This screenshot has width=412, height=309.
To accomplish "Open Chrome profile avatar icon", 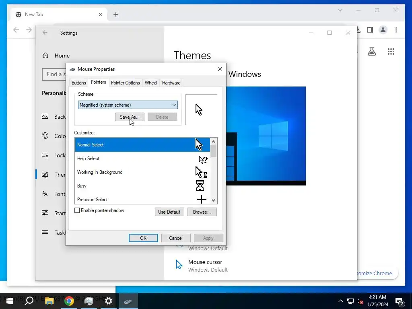I will 383,30.
